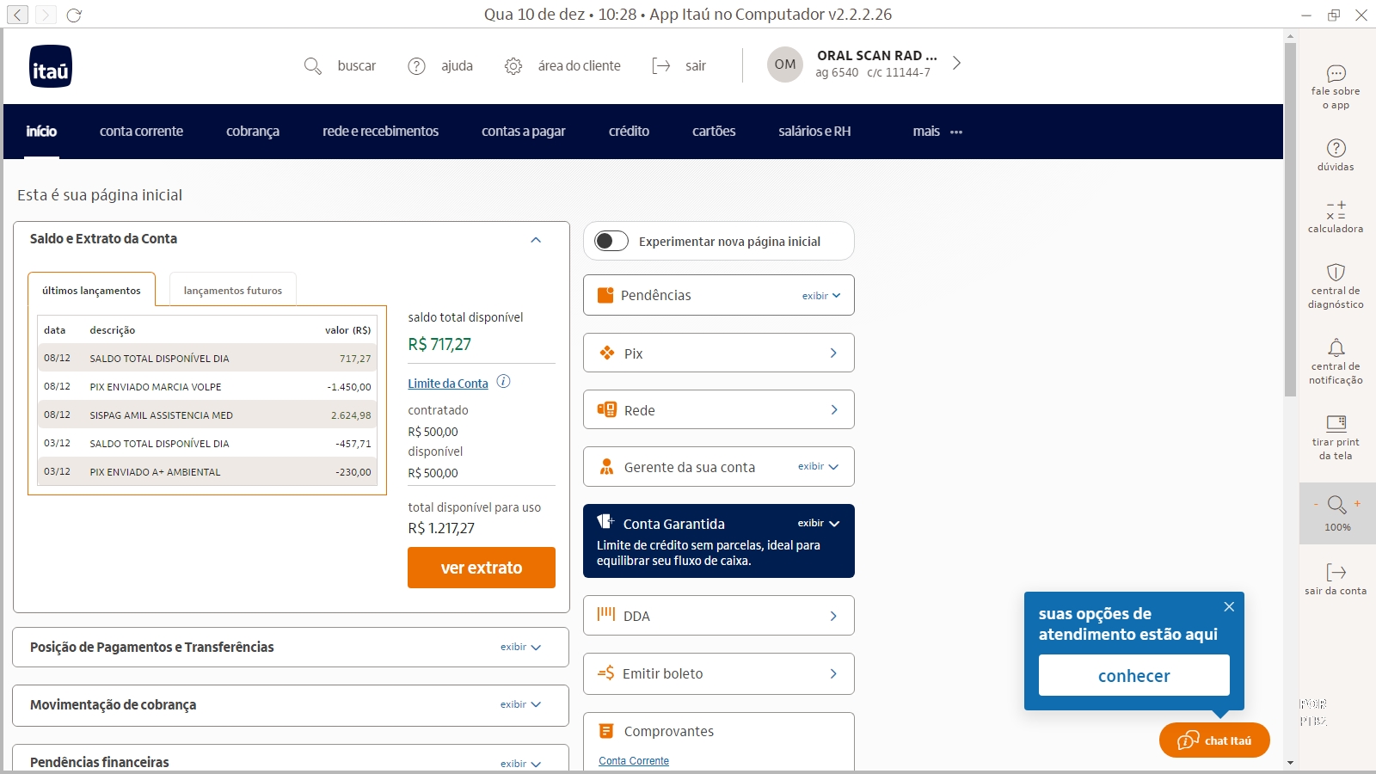
Task: Open the Rede card arrow
Action: tap(833, 410)
